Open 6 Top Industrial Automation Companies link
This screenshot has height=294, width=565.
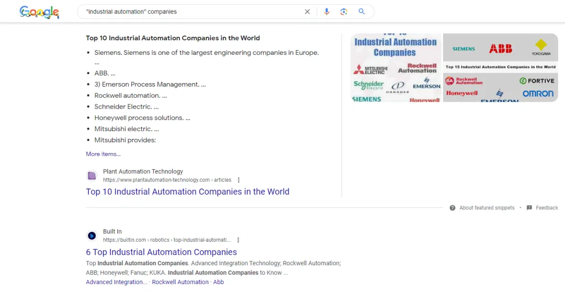click(161, 252)
